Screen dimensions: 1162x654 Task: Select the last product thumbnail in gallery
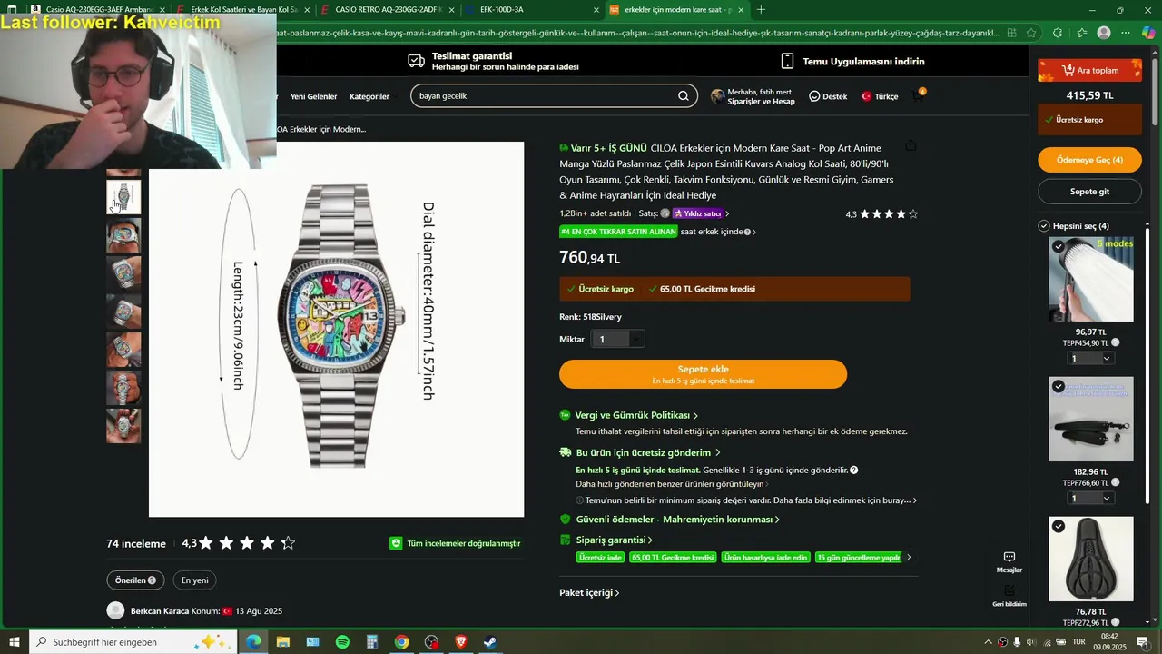tap(123, 426)
